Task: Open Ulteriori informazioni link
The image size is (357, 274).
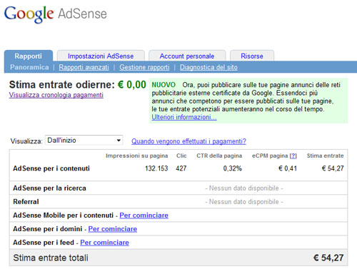Action: click(x=184, y=117)
